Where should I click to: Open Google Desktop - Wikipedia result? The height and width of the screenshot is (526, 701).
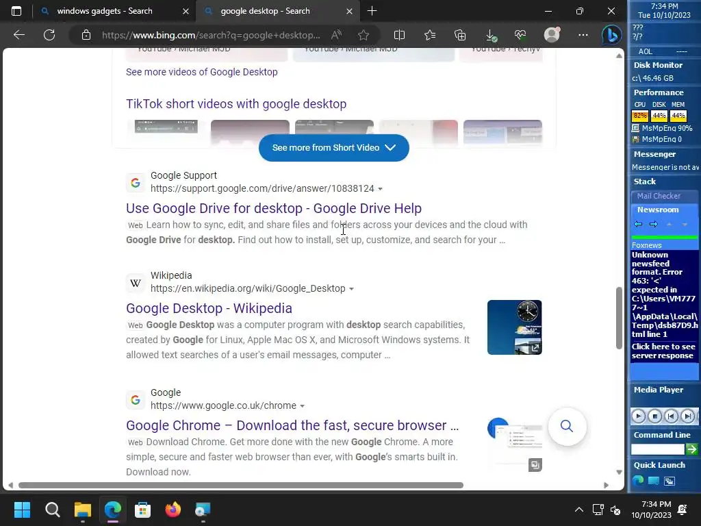point(209,308)
